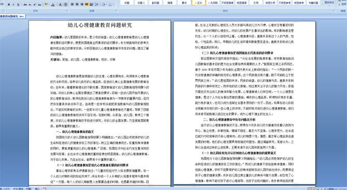Open the Borders dropdown arrow

(113, 5)
